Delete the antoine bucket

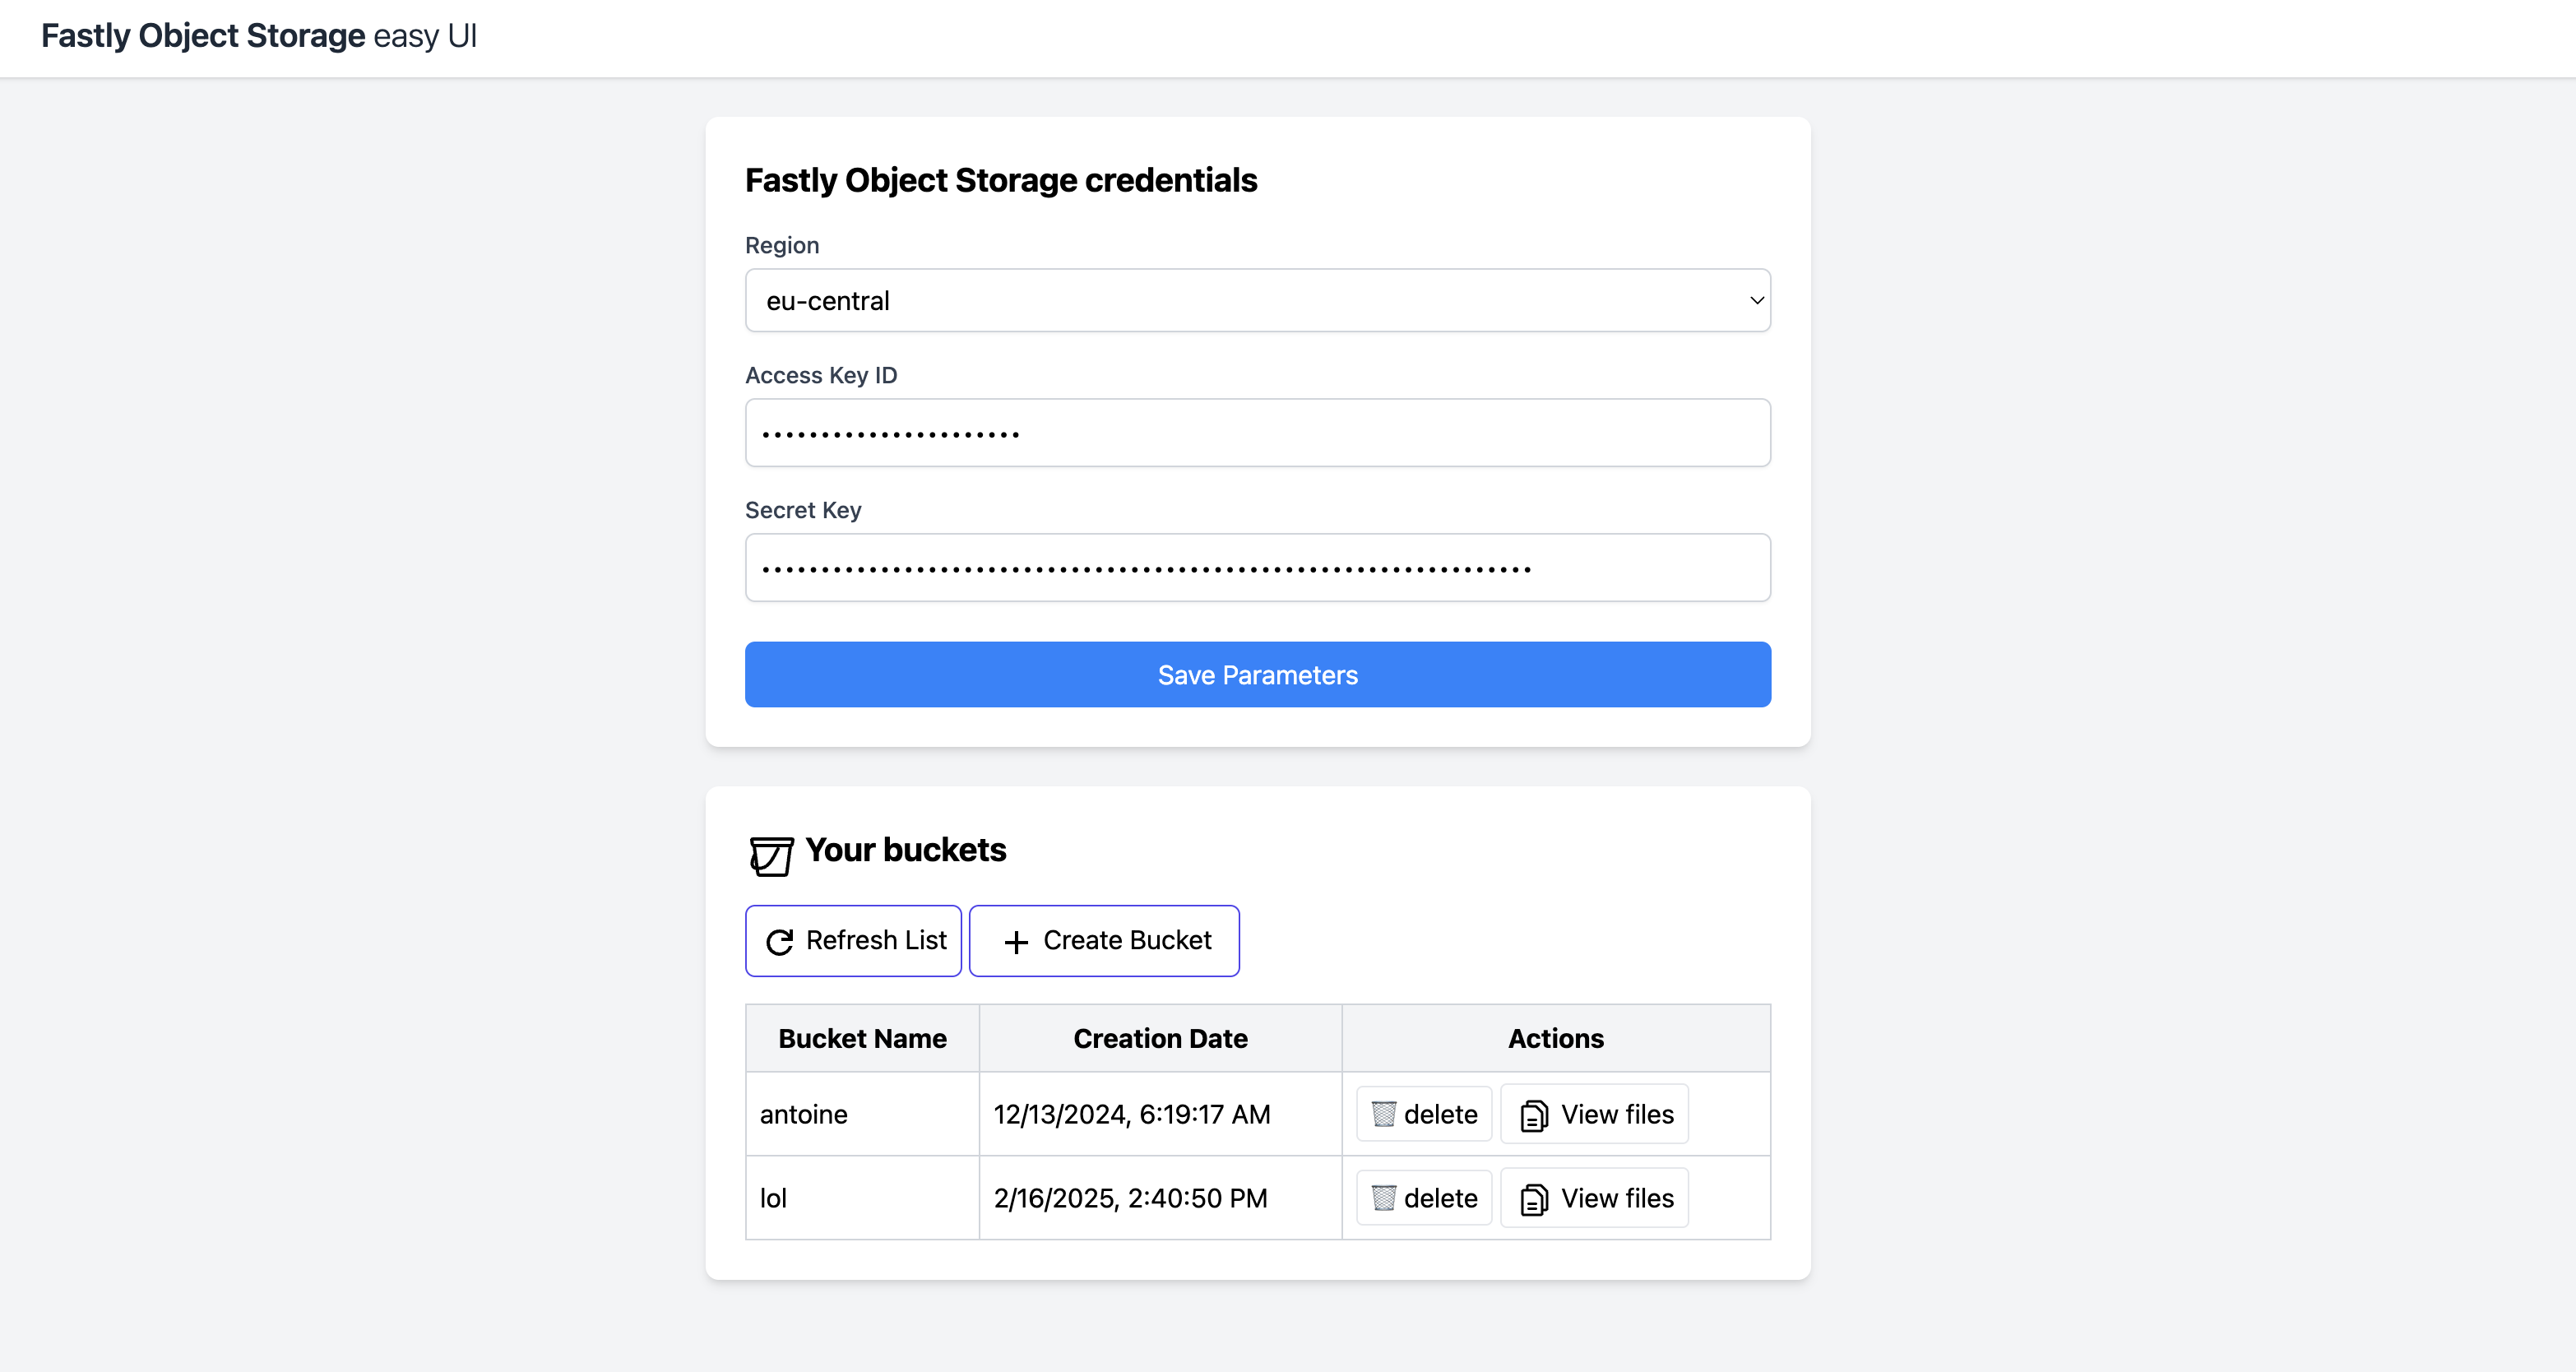[x=1424, y=1114]
